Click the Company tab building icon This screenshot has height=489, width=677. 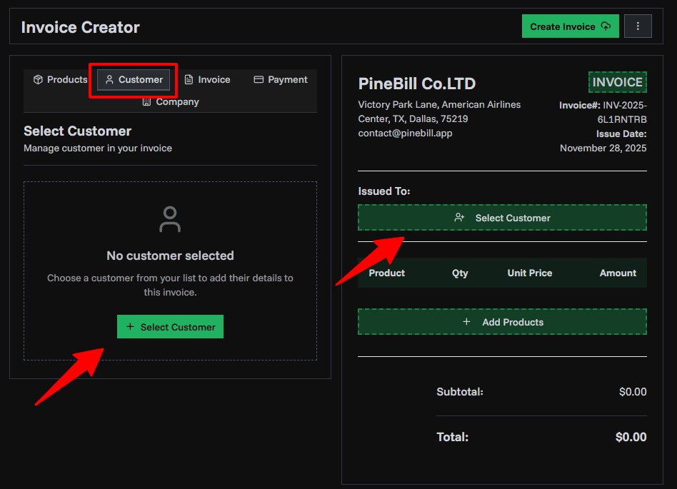[x=146, y=102]
